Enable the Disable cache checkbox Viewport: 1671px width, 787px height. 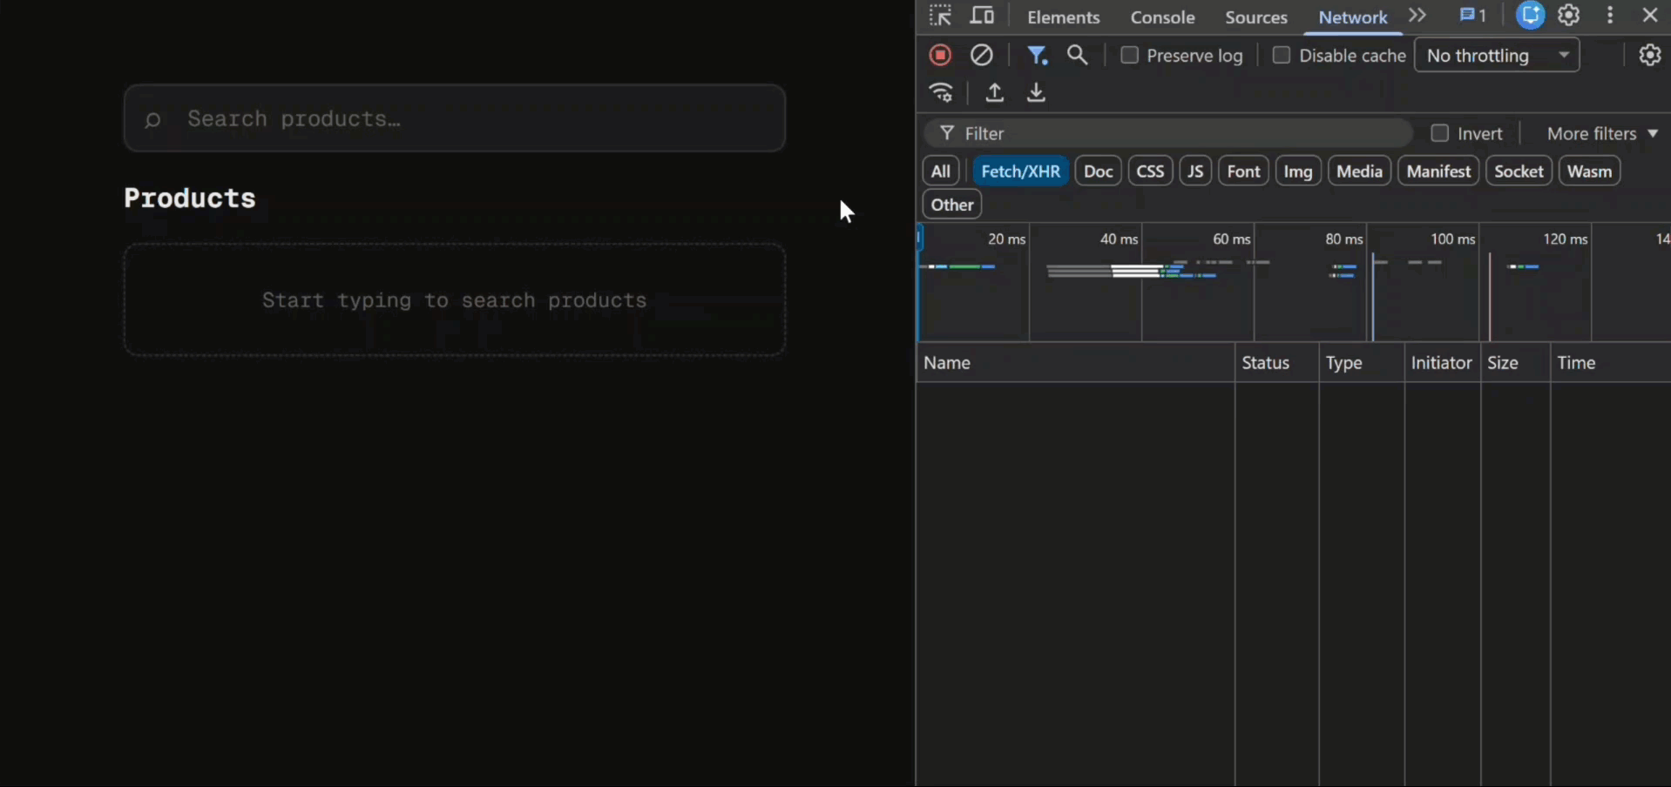(x=1283, y=55)
